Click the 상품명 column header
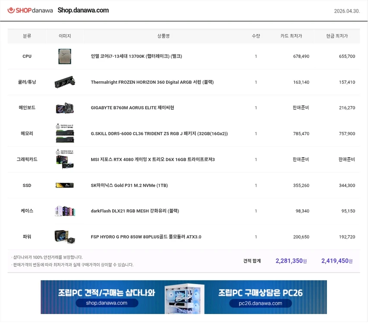This screenshot has width=368, height=324. 163,36
